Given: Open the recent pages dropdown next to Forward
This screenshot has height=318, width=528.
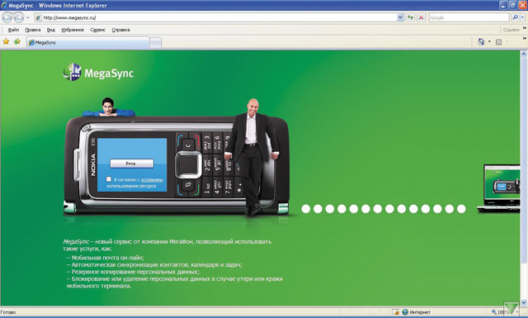Looking at the screenshot, I should [x=27, y=17].
